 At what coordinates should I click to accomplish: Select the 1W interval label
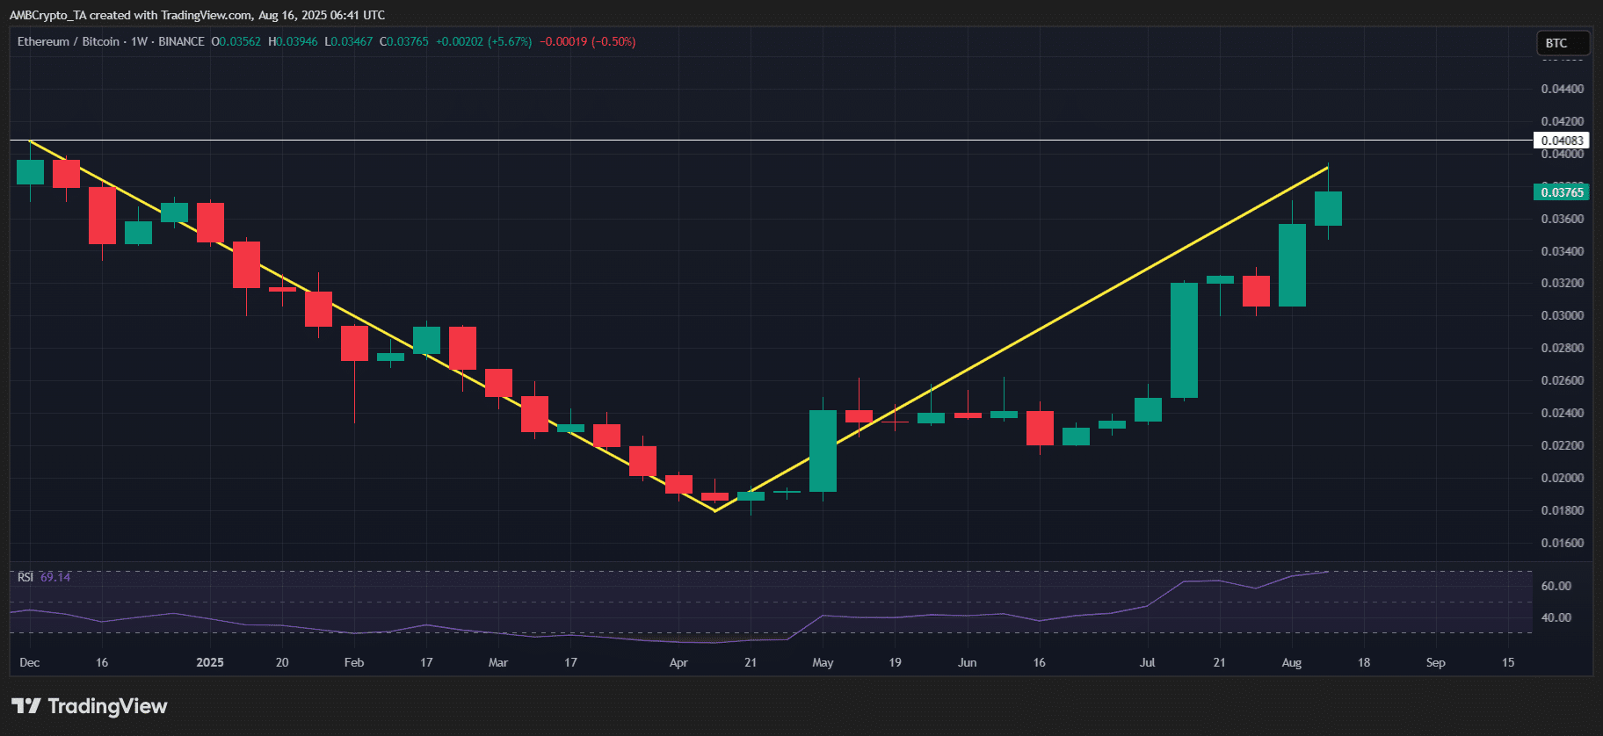[139, 41]
